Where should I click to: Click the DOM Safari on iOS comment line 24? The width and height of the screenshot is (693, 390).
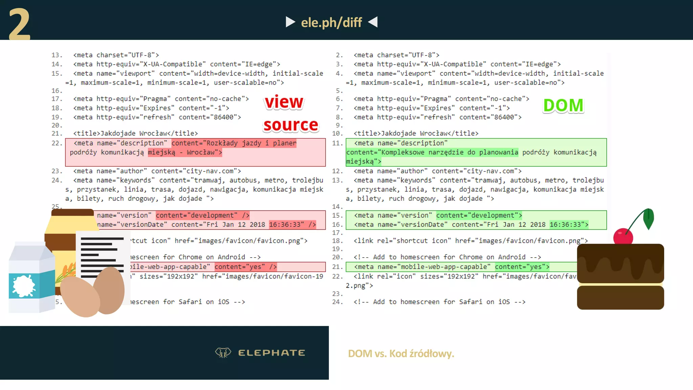click(x=440, y=302)
